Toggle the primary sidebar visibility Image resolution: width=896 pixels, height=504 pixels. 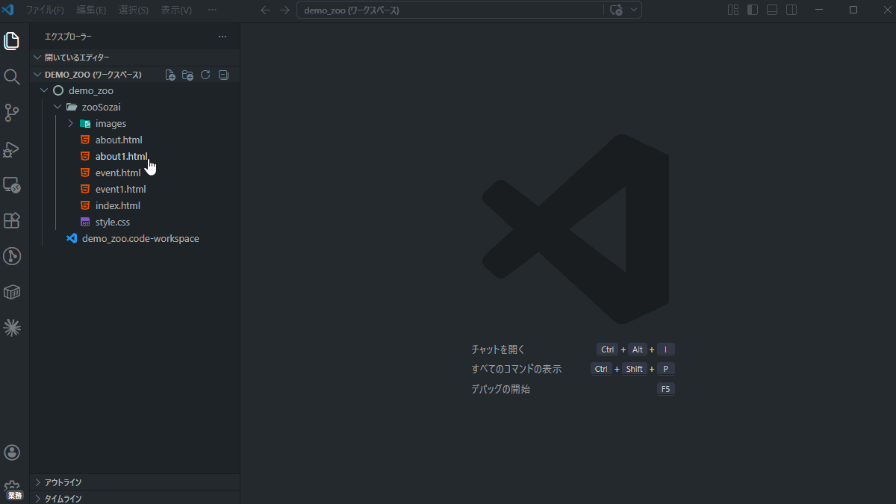coord(752,10)
